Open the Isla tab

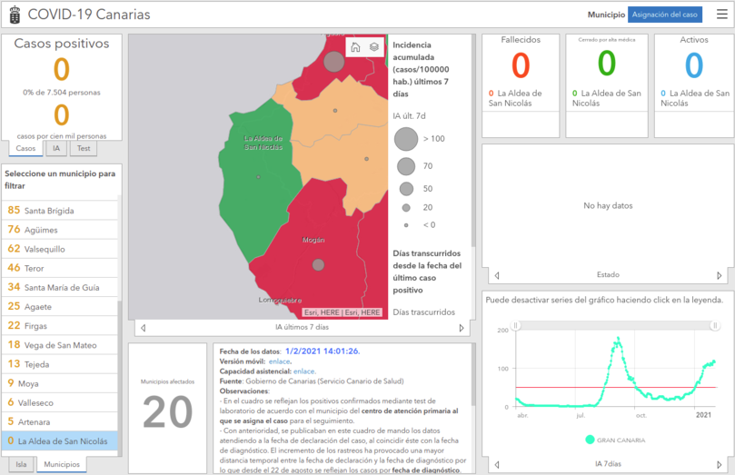21,464
